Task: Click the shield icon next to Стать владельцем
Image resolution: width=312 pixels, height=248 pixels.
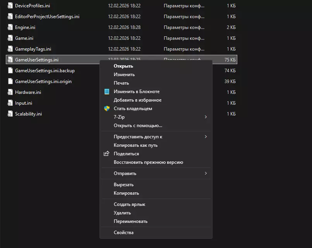Action: [107, 109]
